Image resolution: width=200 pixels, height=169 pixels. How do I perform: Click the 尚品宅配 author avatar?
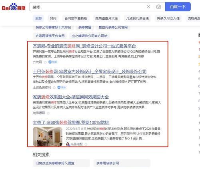(x=68, y=144)
